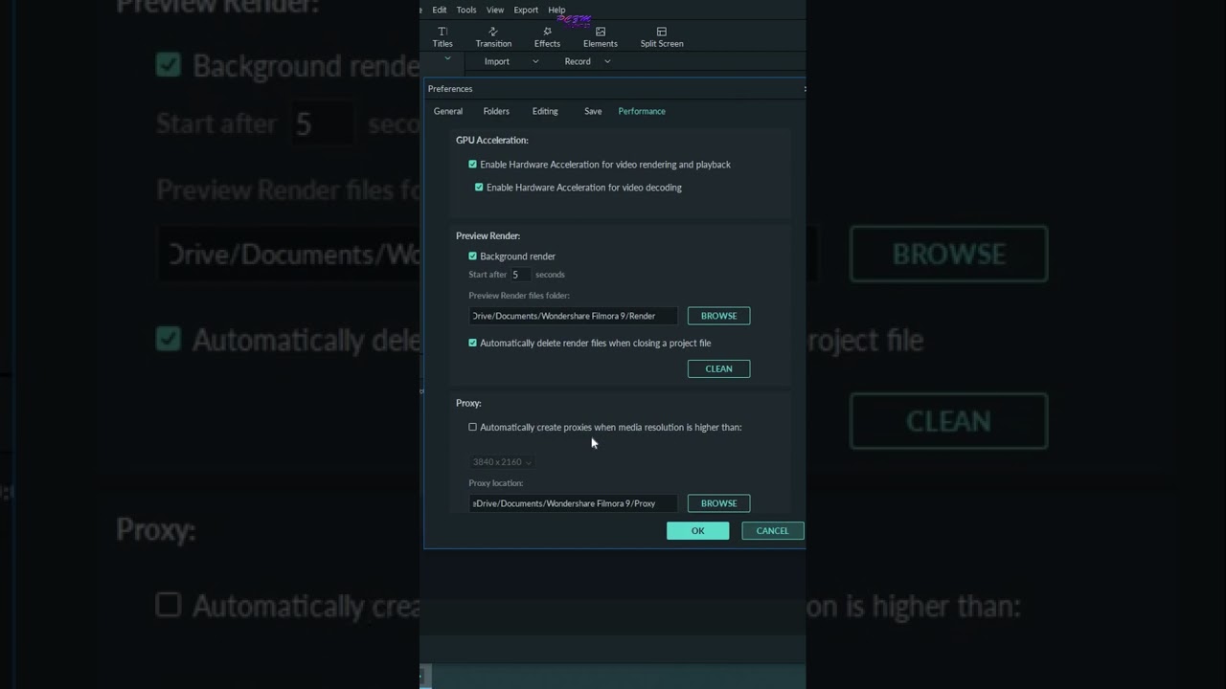Click the Start after seconds field

coord(520,275)
